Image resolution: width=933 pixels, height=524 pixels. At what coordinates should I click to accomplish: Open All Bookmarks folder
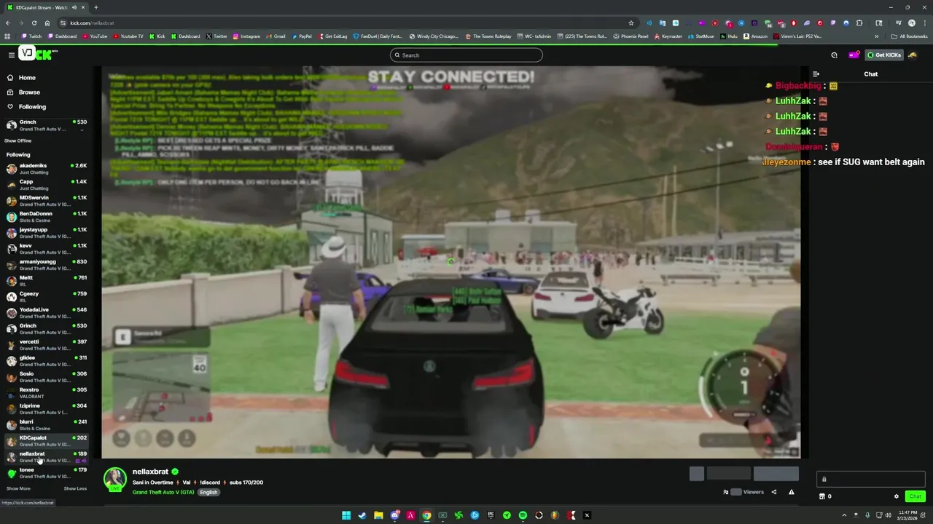(x=909, y=36)
